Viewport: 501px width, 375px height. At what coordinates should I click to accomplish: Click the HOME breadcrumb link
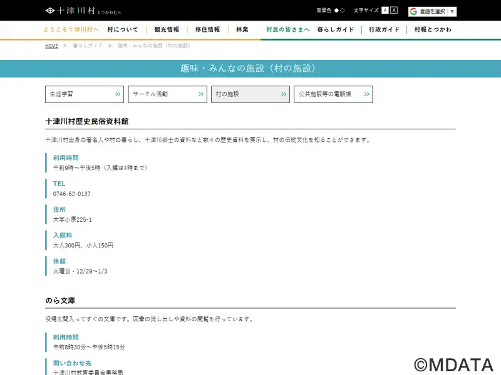click(51, 46)
